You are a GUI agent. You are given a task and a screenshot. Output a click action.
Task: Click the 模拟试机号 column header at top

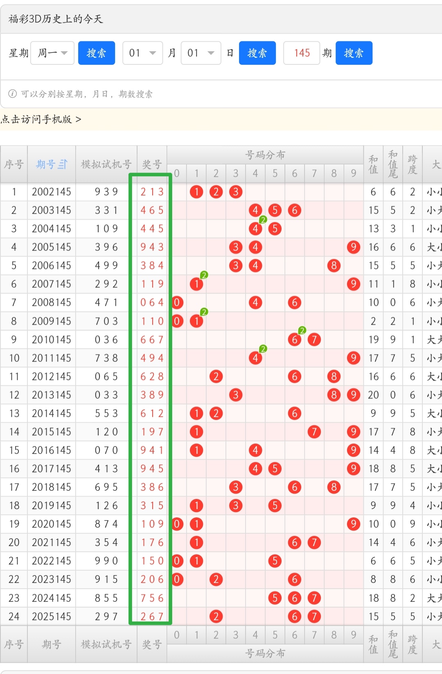coord(106,164)
